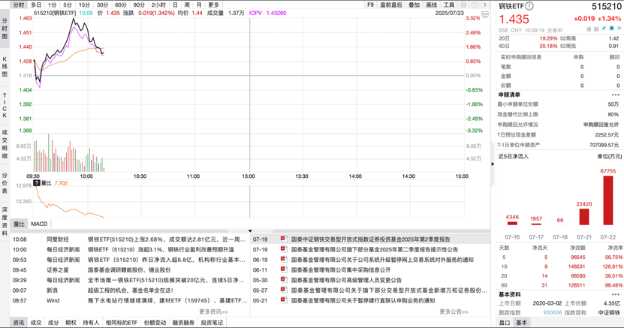This screenshot has height=328, width=624.
Task: Switch to the 15分 chart period
Action: click(85, 5)
